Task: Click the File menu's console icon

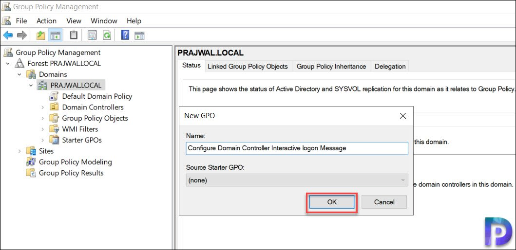Action: click(x=6, y=21)
